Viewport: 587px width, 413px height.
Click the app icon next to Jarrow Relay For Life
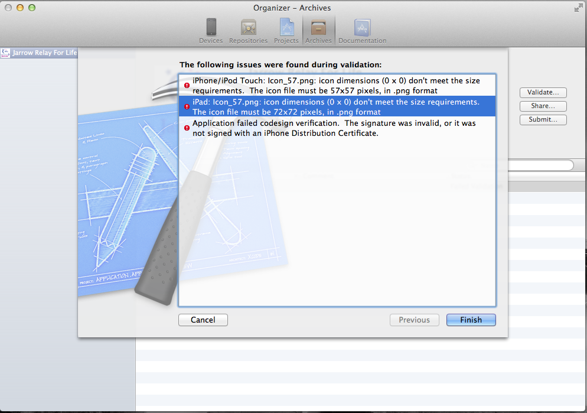5,53
